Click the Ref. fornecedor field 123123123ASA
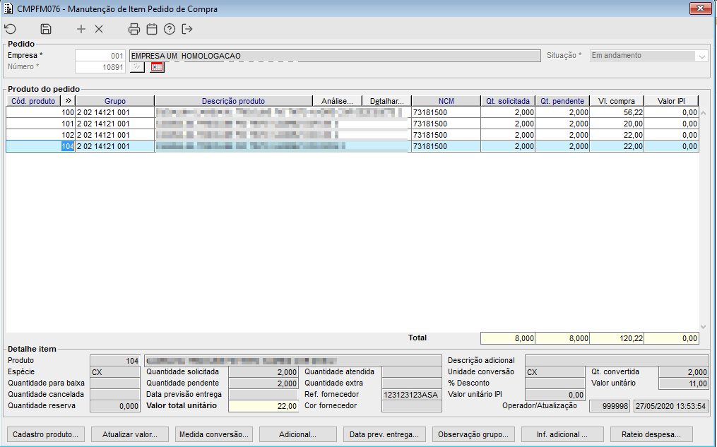This screenshot has width=717, height=447. [412, 395]
